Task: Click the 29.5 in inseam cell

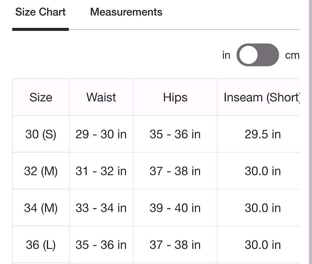Action: (x=259, y=134)
